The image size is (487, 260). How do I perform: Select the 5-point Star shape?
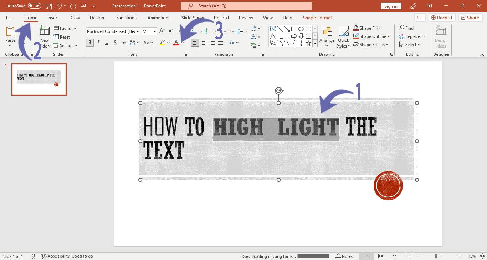[x=308, y=43]
